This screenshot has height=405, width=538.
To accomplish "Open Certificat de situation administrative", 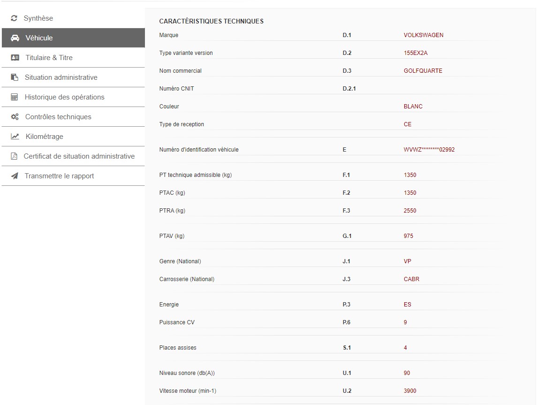I will 79,156.
